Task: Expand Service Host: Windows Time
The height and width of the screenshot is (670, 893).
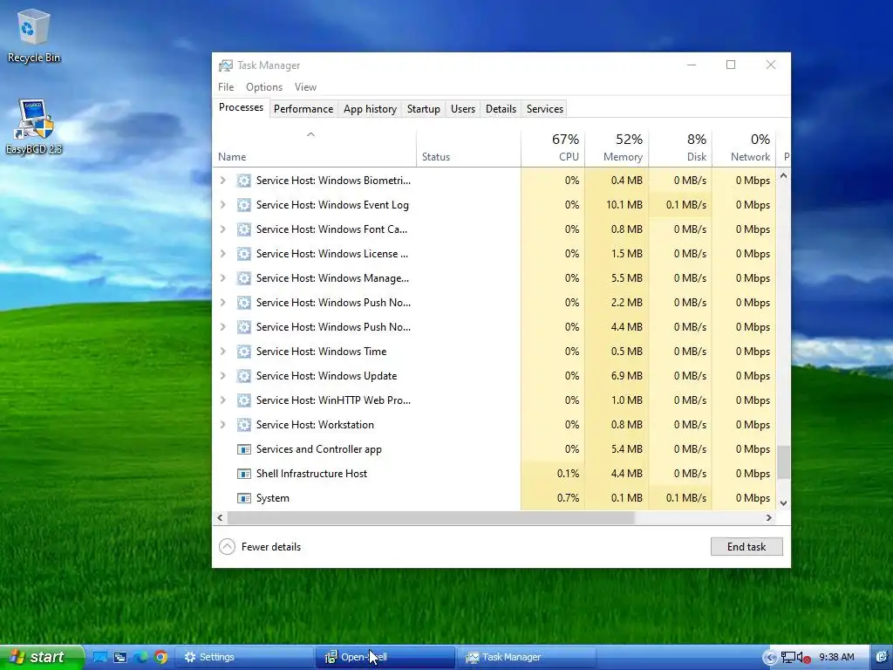Action: (x=222, y=352)
